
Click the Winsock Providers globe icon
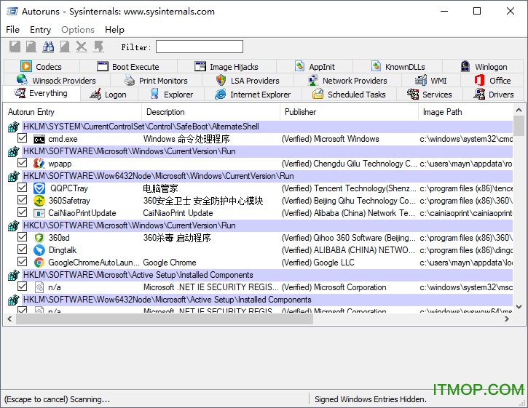point(23,80)
